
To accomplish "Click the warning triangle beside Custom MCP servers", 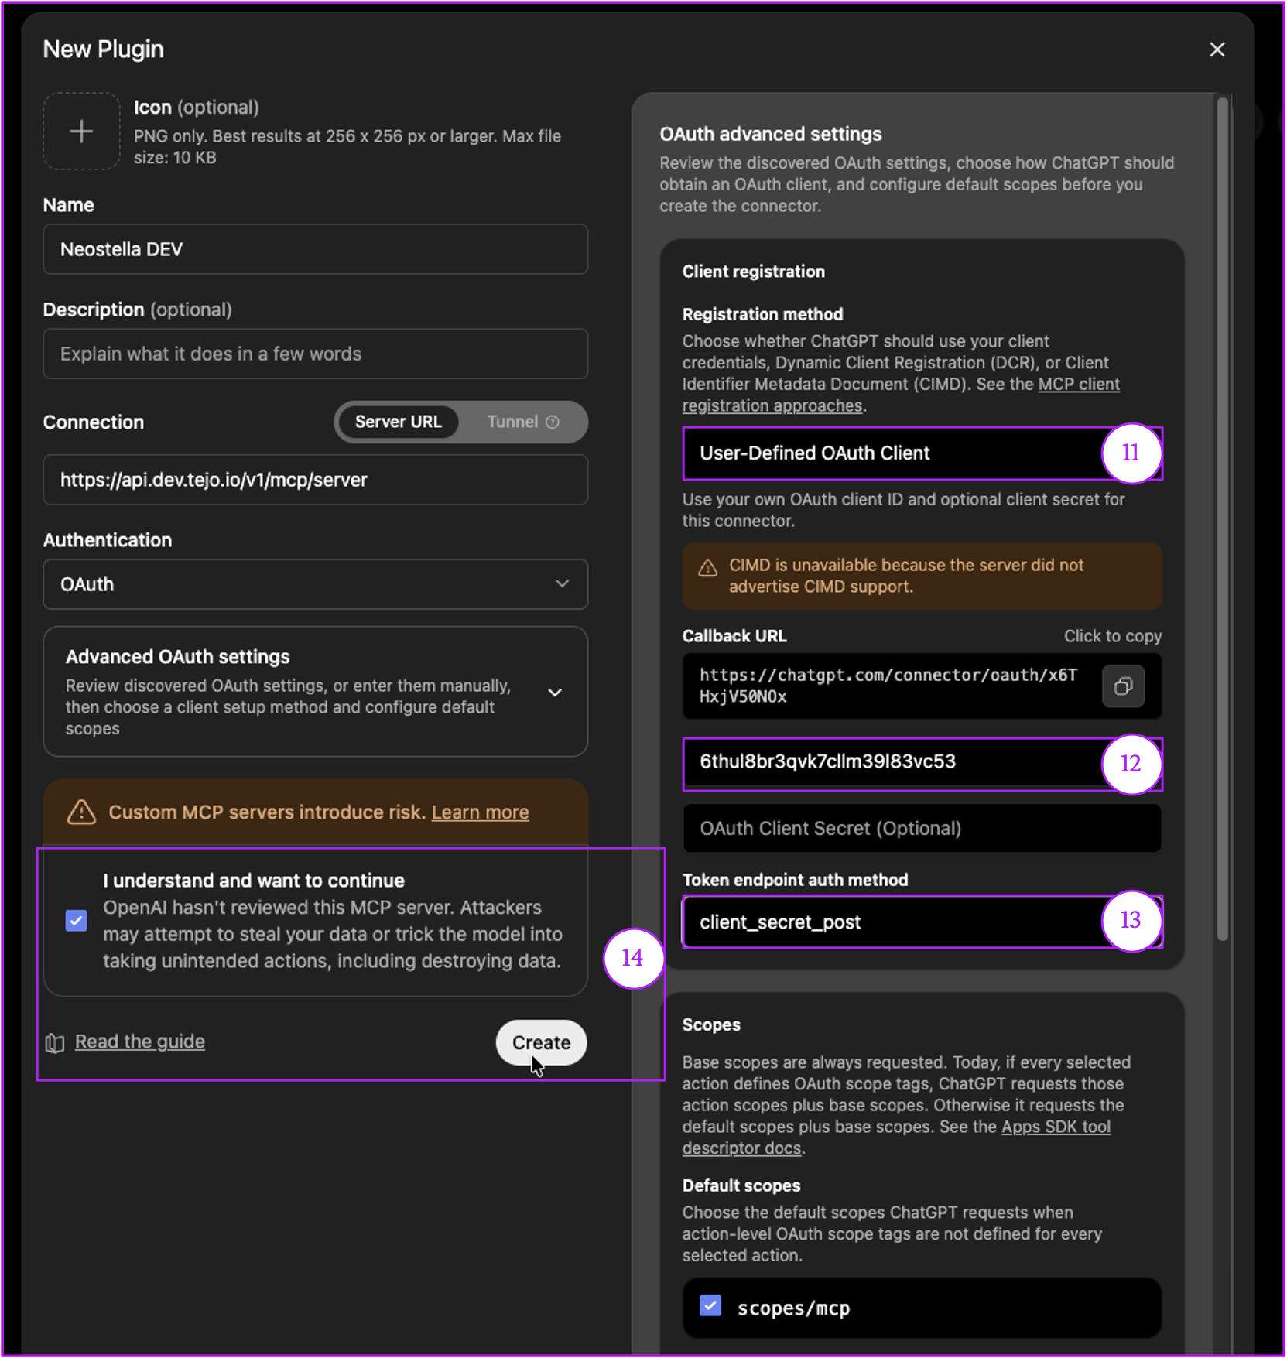I will pyautogui.click(x=81, y=812).
